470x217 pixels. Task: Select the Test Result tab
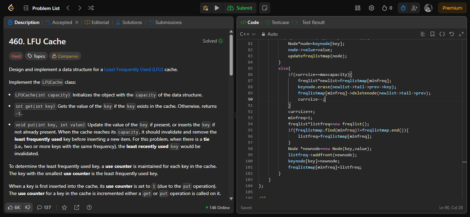[x=310, y=22]
